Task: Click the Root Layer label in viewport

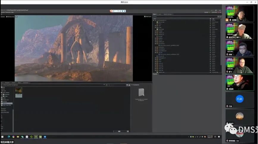Action: pyautogui.click(x=148, y=17)
